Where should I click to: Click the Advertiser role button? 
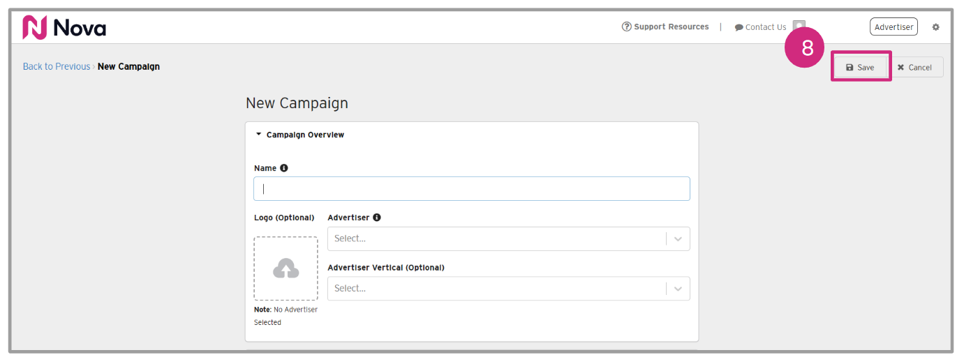click(893, 27)
